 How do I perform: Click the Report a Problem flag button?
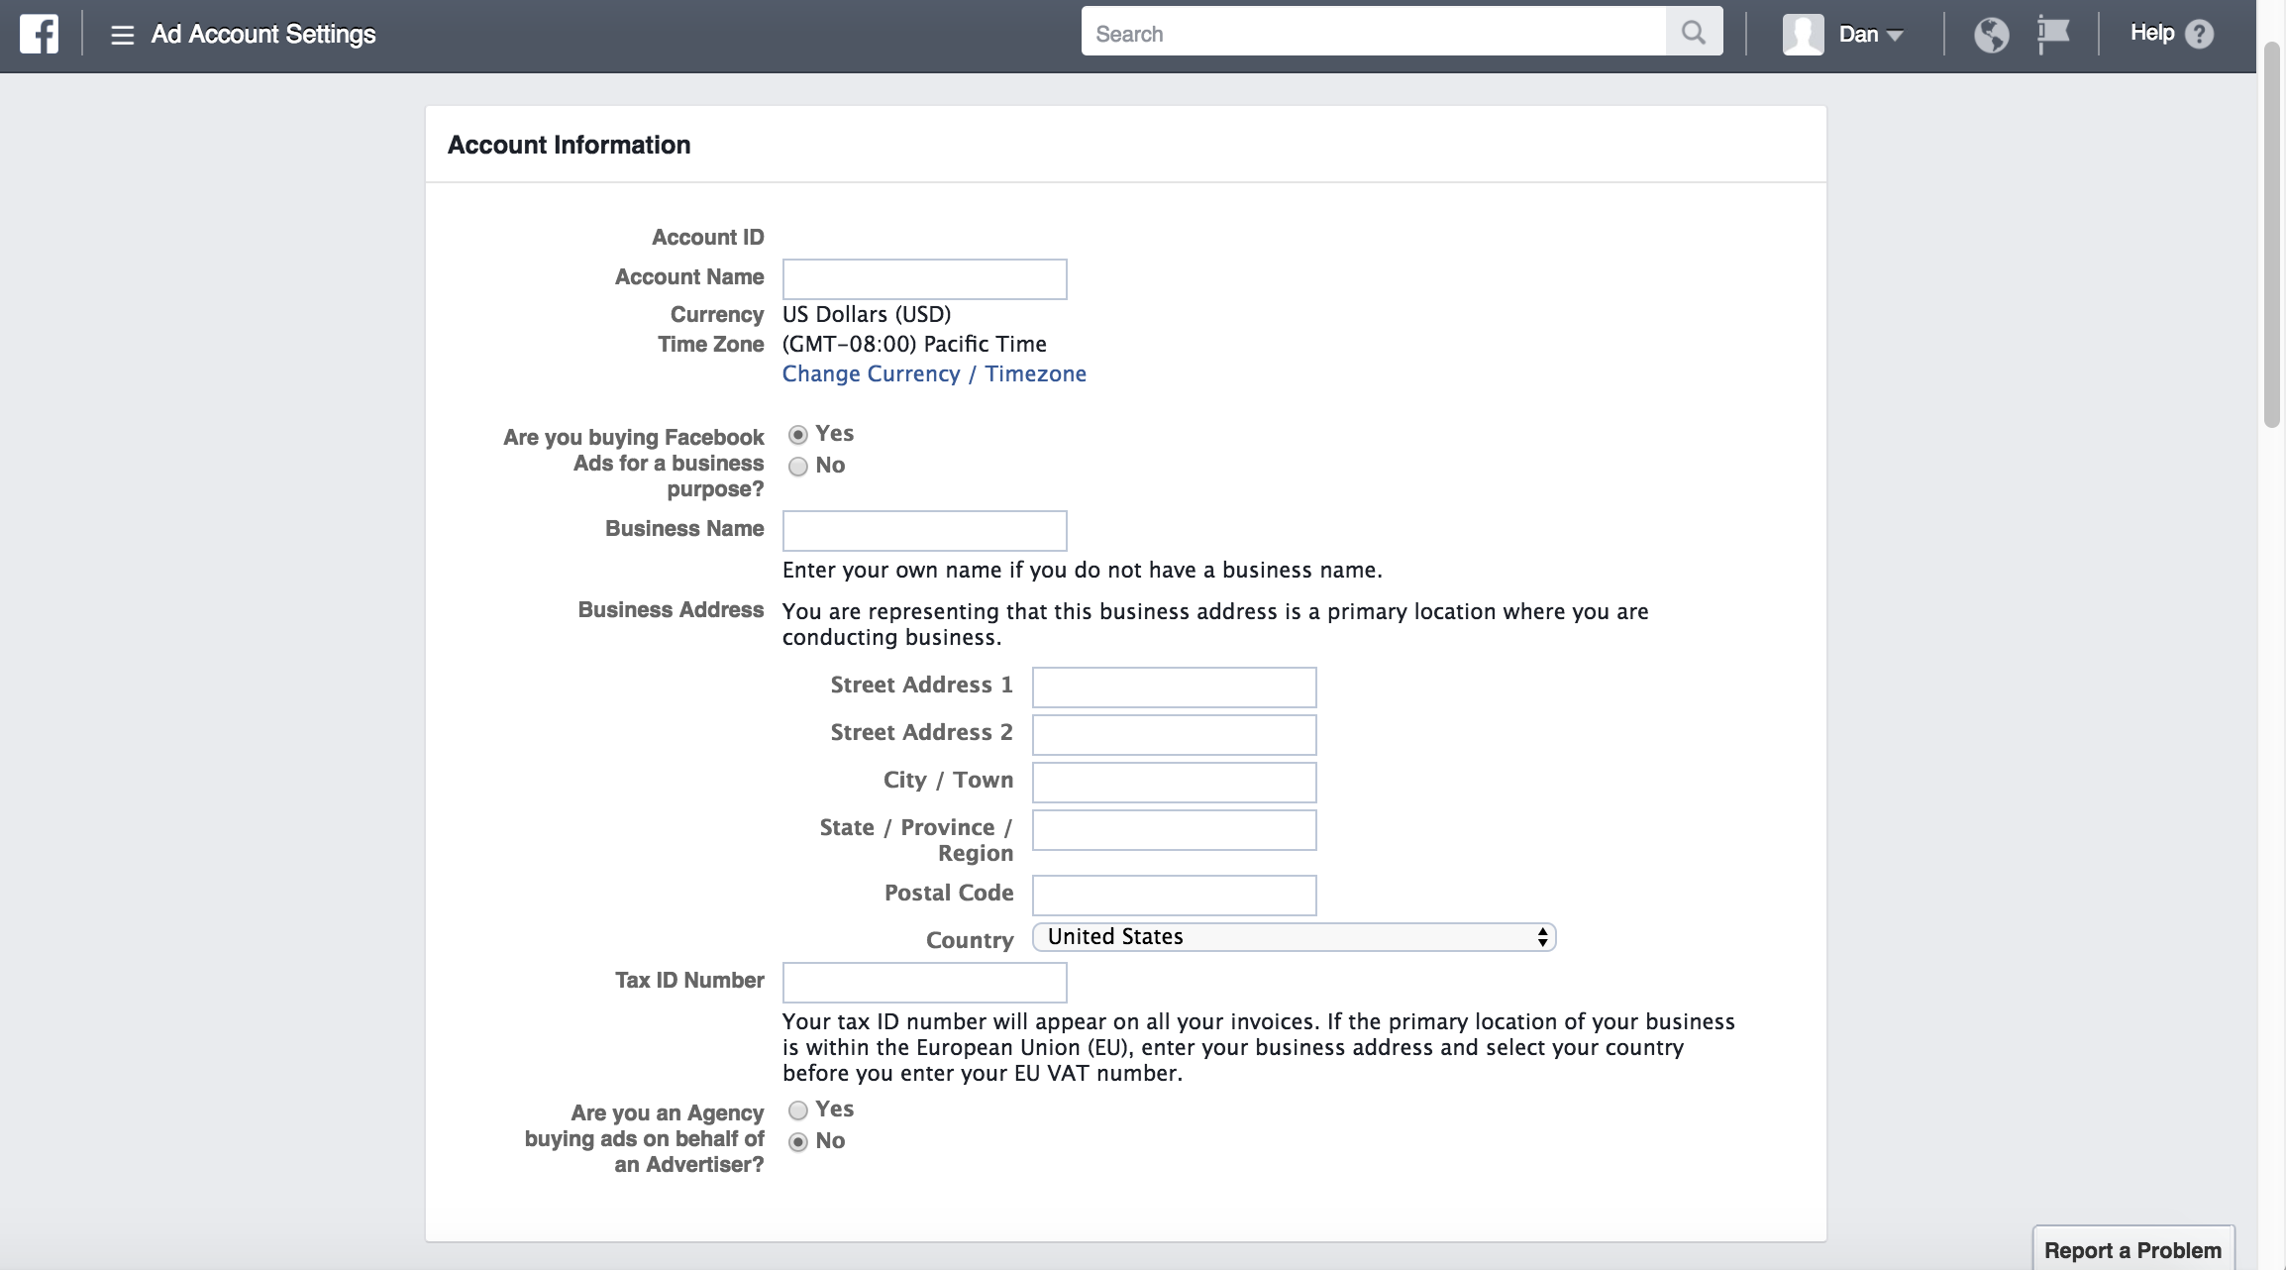[x=2132, y=1249]
